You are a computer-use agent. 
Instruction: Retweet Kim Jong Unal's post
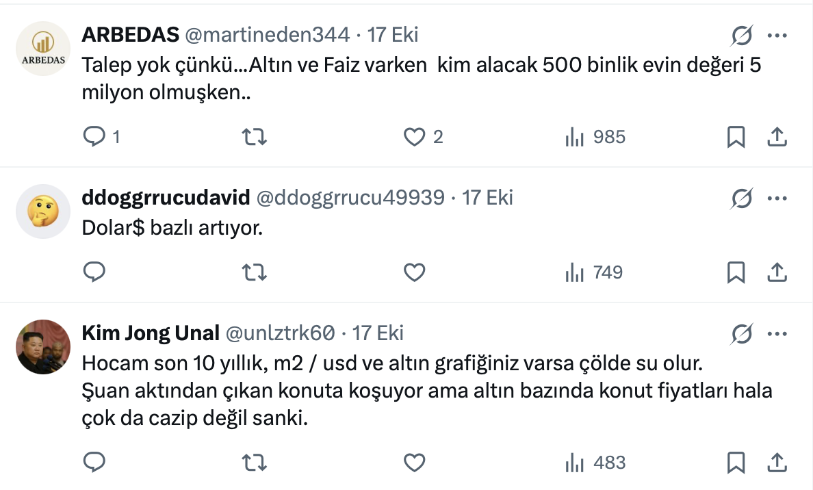[x=255, y=463]
